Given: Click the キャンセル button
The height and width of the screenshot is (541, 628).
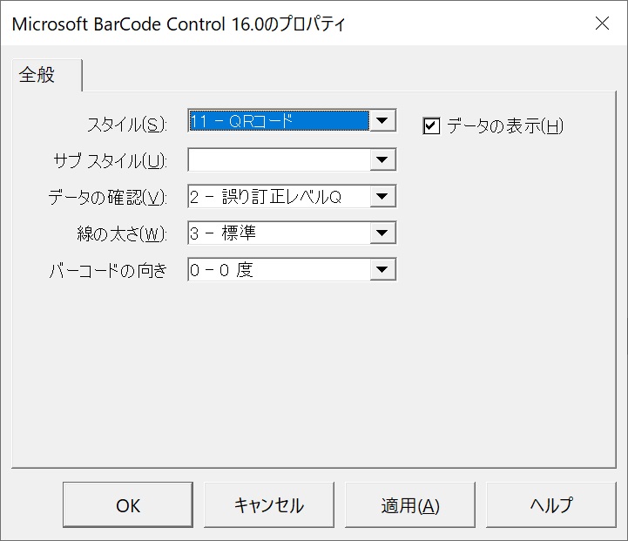Looking at the screenshot, I should pos(269,505).
